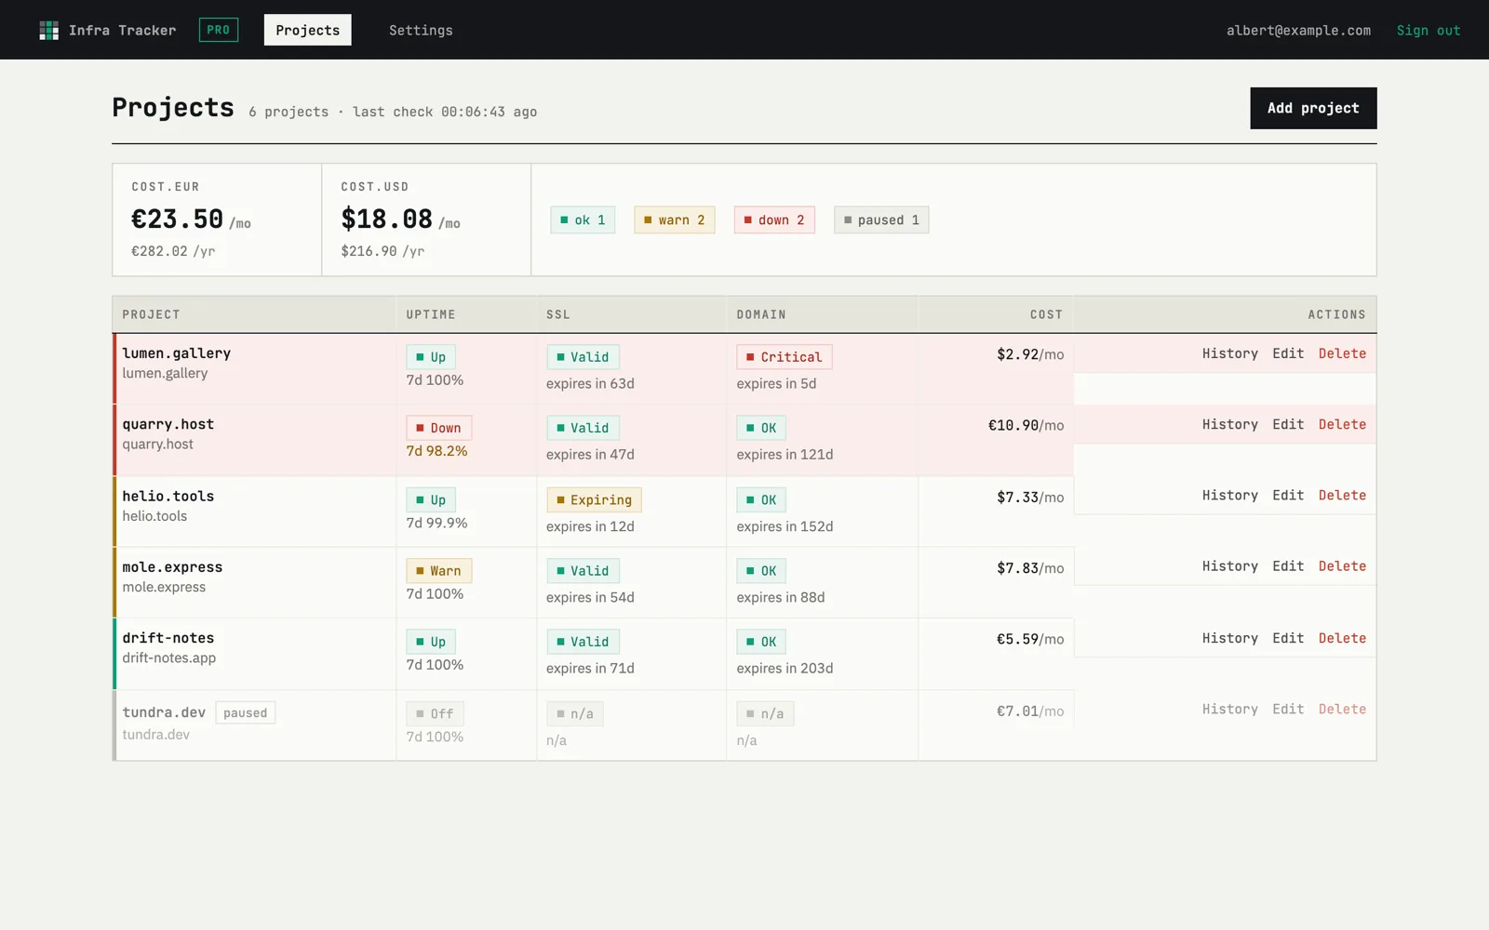The width and height of the screenshot is (1489, 930).
Task: Open the Projects tab
Action: click(307, 30)
